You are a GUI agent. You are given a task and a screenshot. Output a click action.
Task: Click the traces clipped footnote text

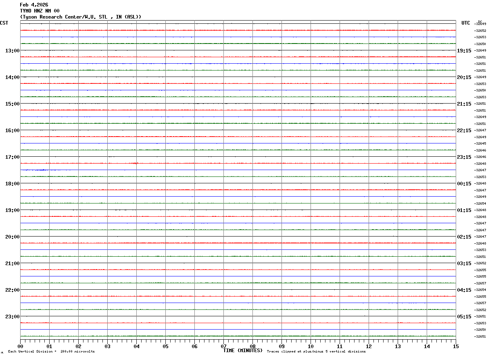[x=316, y=352]
